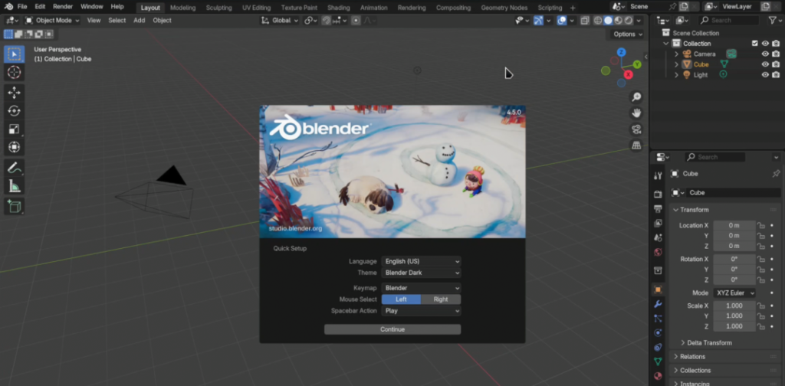Open the Global orientation dropdown

(x=280, y=21)
